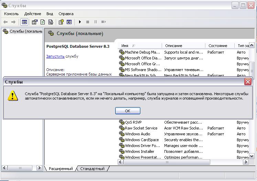Click the Export list toolbar icon

click(51, 22)
